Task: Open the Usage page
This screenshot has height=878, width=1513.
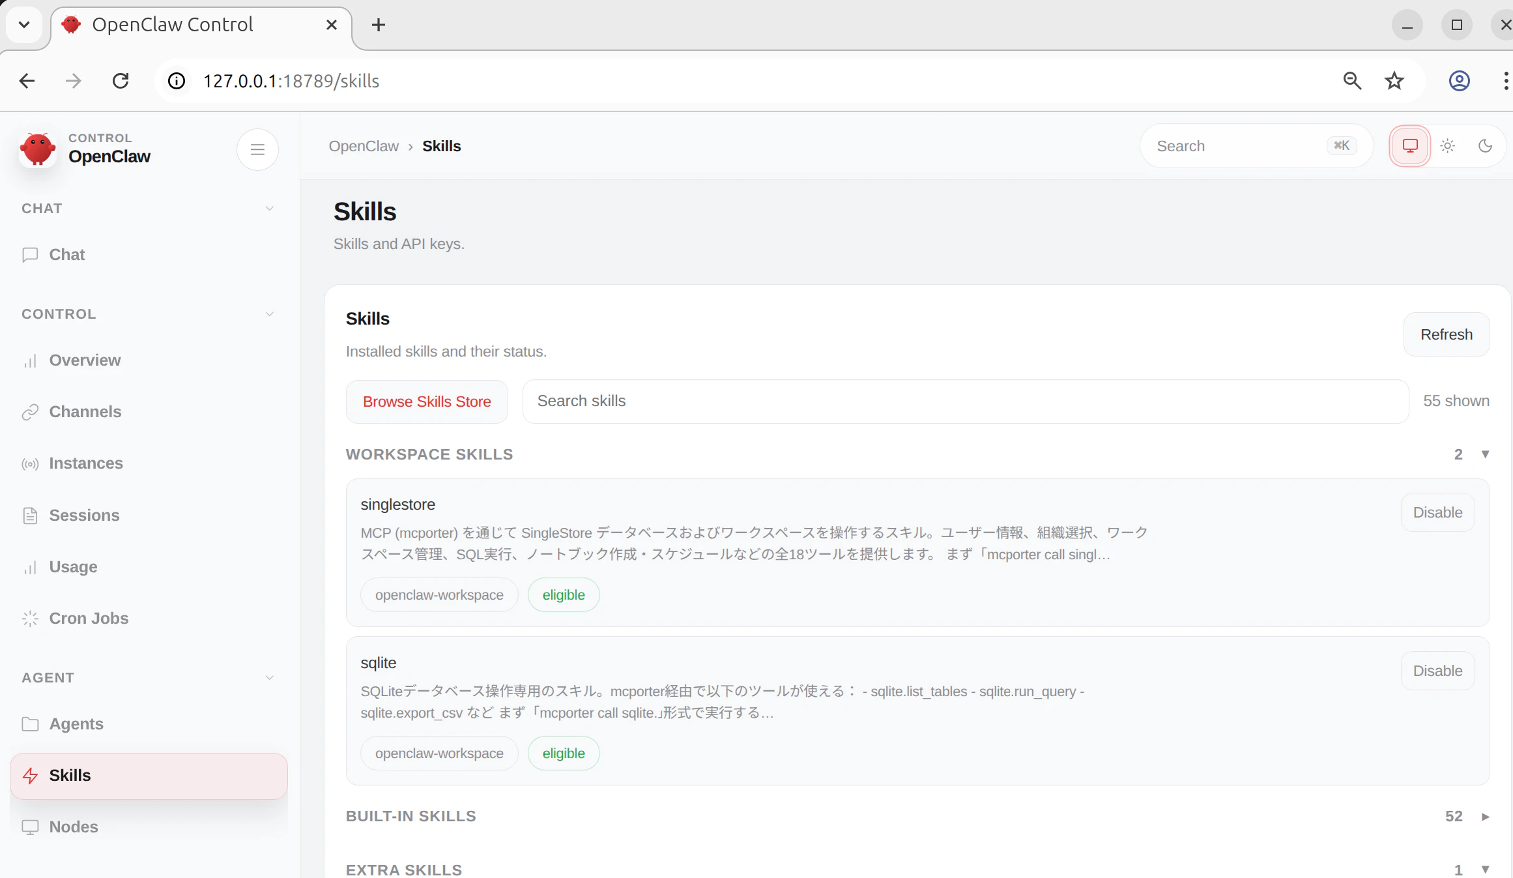Action: (149, 567)
